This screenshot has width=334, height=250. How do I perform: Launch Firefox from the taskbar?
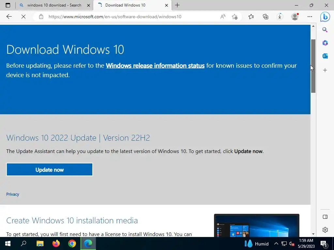(x=56, y=243)
